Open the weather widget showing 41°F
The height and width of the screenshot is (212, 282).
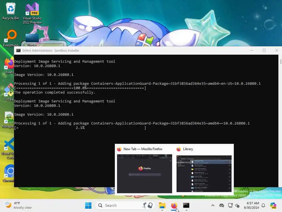18,205
